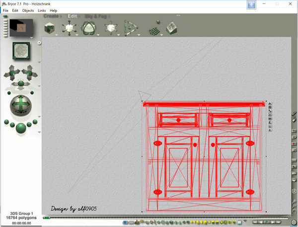Click the left camera cross arrows control

(x=12, y=73)
